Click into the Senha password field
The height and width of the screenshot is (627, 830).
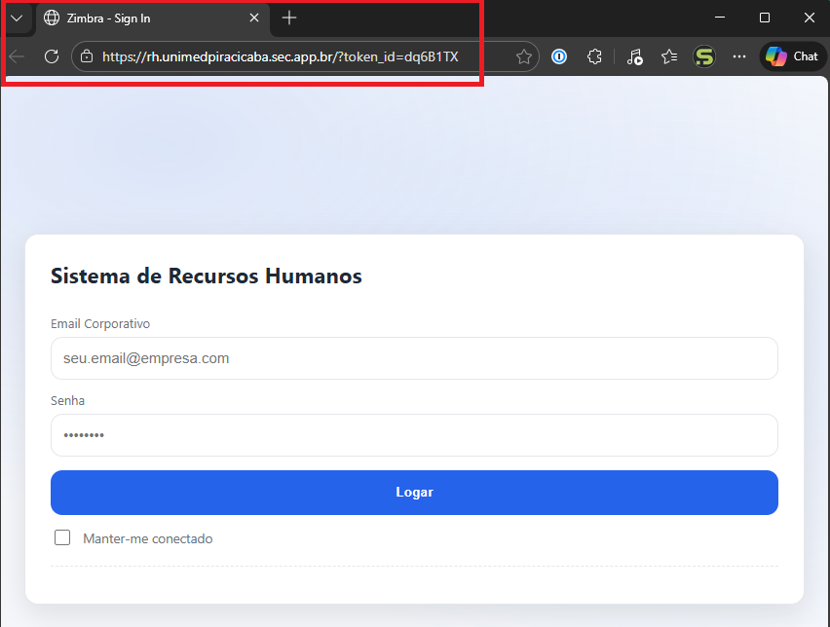tap(414, 435)
